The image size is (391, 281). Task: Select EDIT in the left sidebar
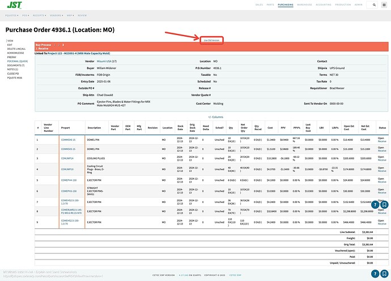pyautogui.click(x=10, y=45)
